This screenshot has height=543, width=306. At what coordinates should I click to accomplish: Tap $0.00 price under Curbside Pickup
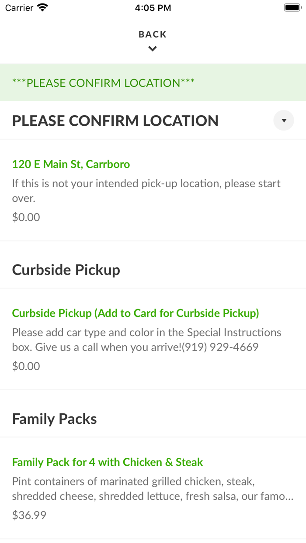click(x=26, y=366)
